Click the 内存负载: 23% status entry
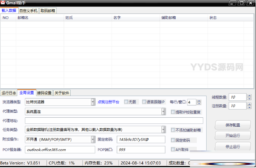The image size is (256, 168). coord(99,163)
